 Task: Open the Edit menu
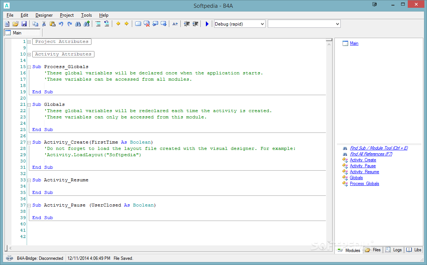pos(24,15)
